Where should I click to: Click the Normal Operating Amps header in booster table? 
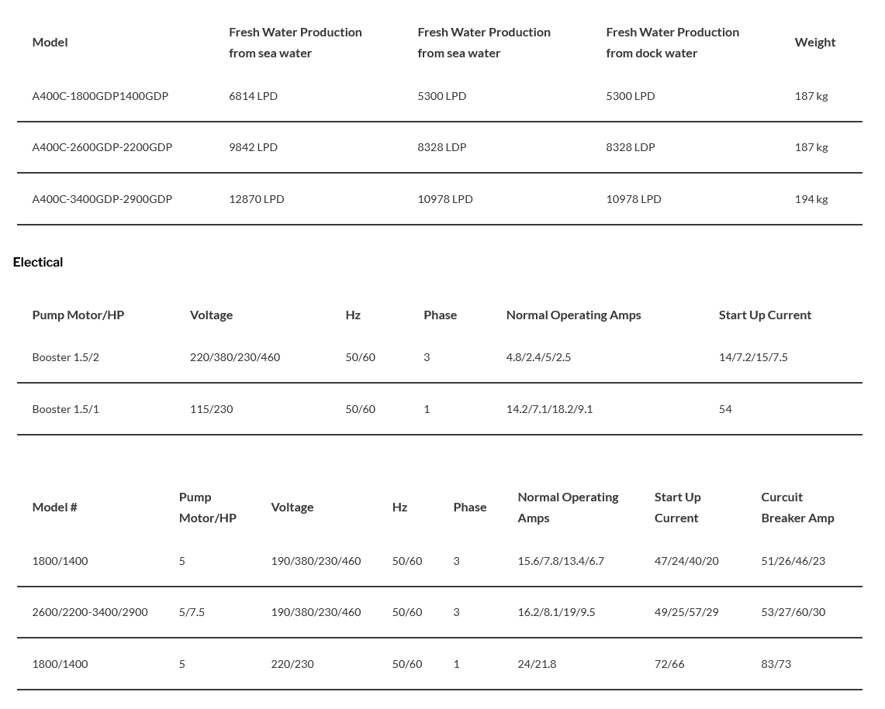[x=573, y=315]
